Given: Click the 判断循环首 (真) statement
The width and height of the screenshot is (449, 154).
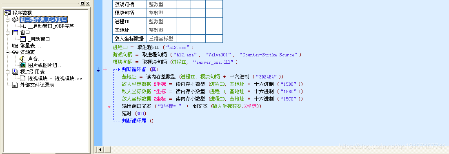Looking at the screenshot, I should tap(140, 69).
